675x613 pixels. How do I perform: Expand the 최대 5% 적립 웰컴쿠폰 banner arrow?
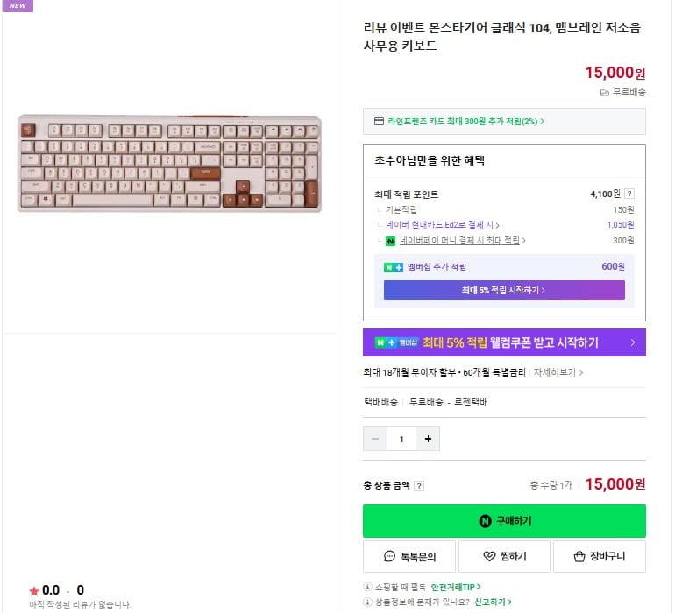(632, 342)
